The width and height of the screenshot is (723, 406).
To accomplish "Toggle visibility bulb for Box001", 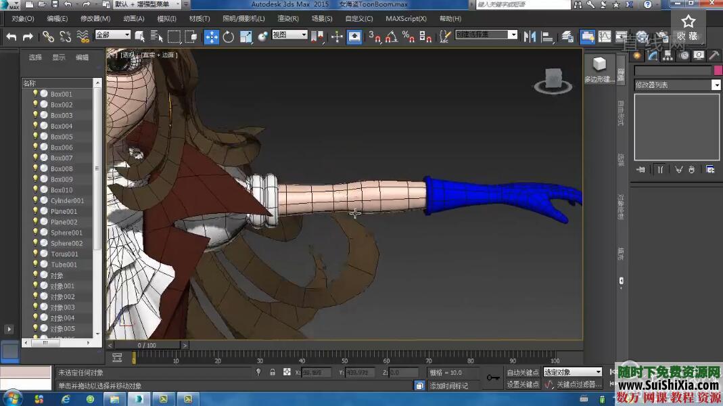I will [x=35, y=93].
